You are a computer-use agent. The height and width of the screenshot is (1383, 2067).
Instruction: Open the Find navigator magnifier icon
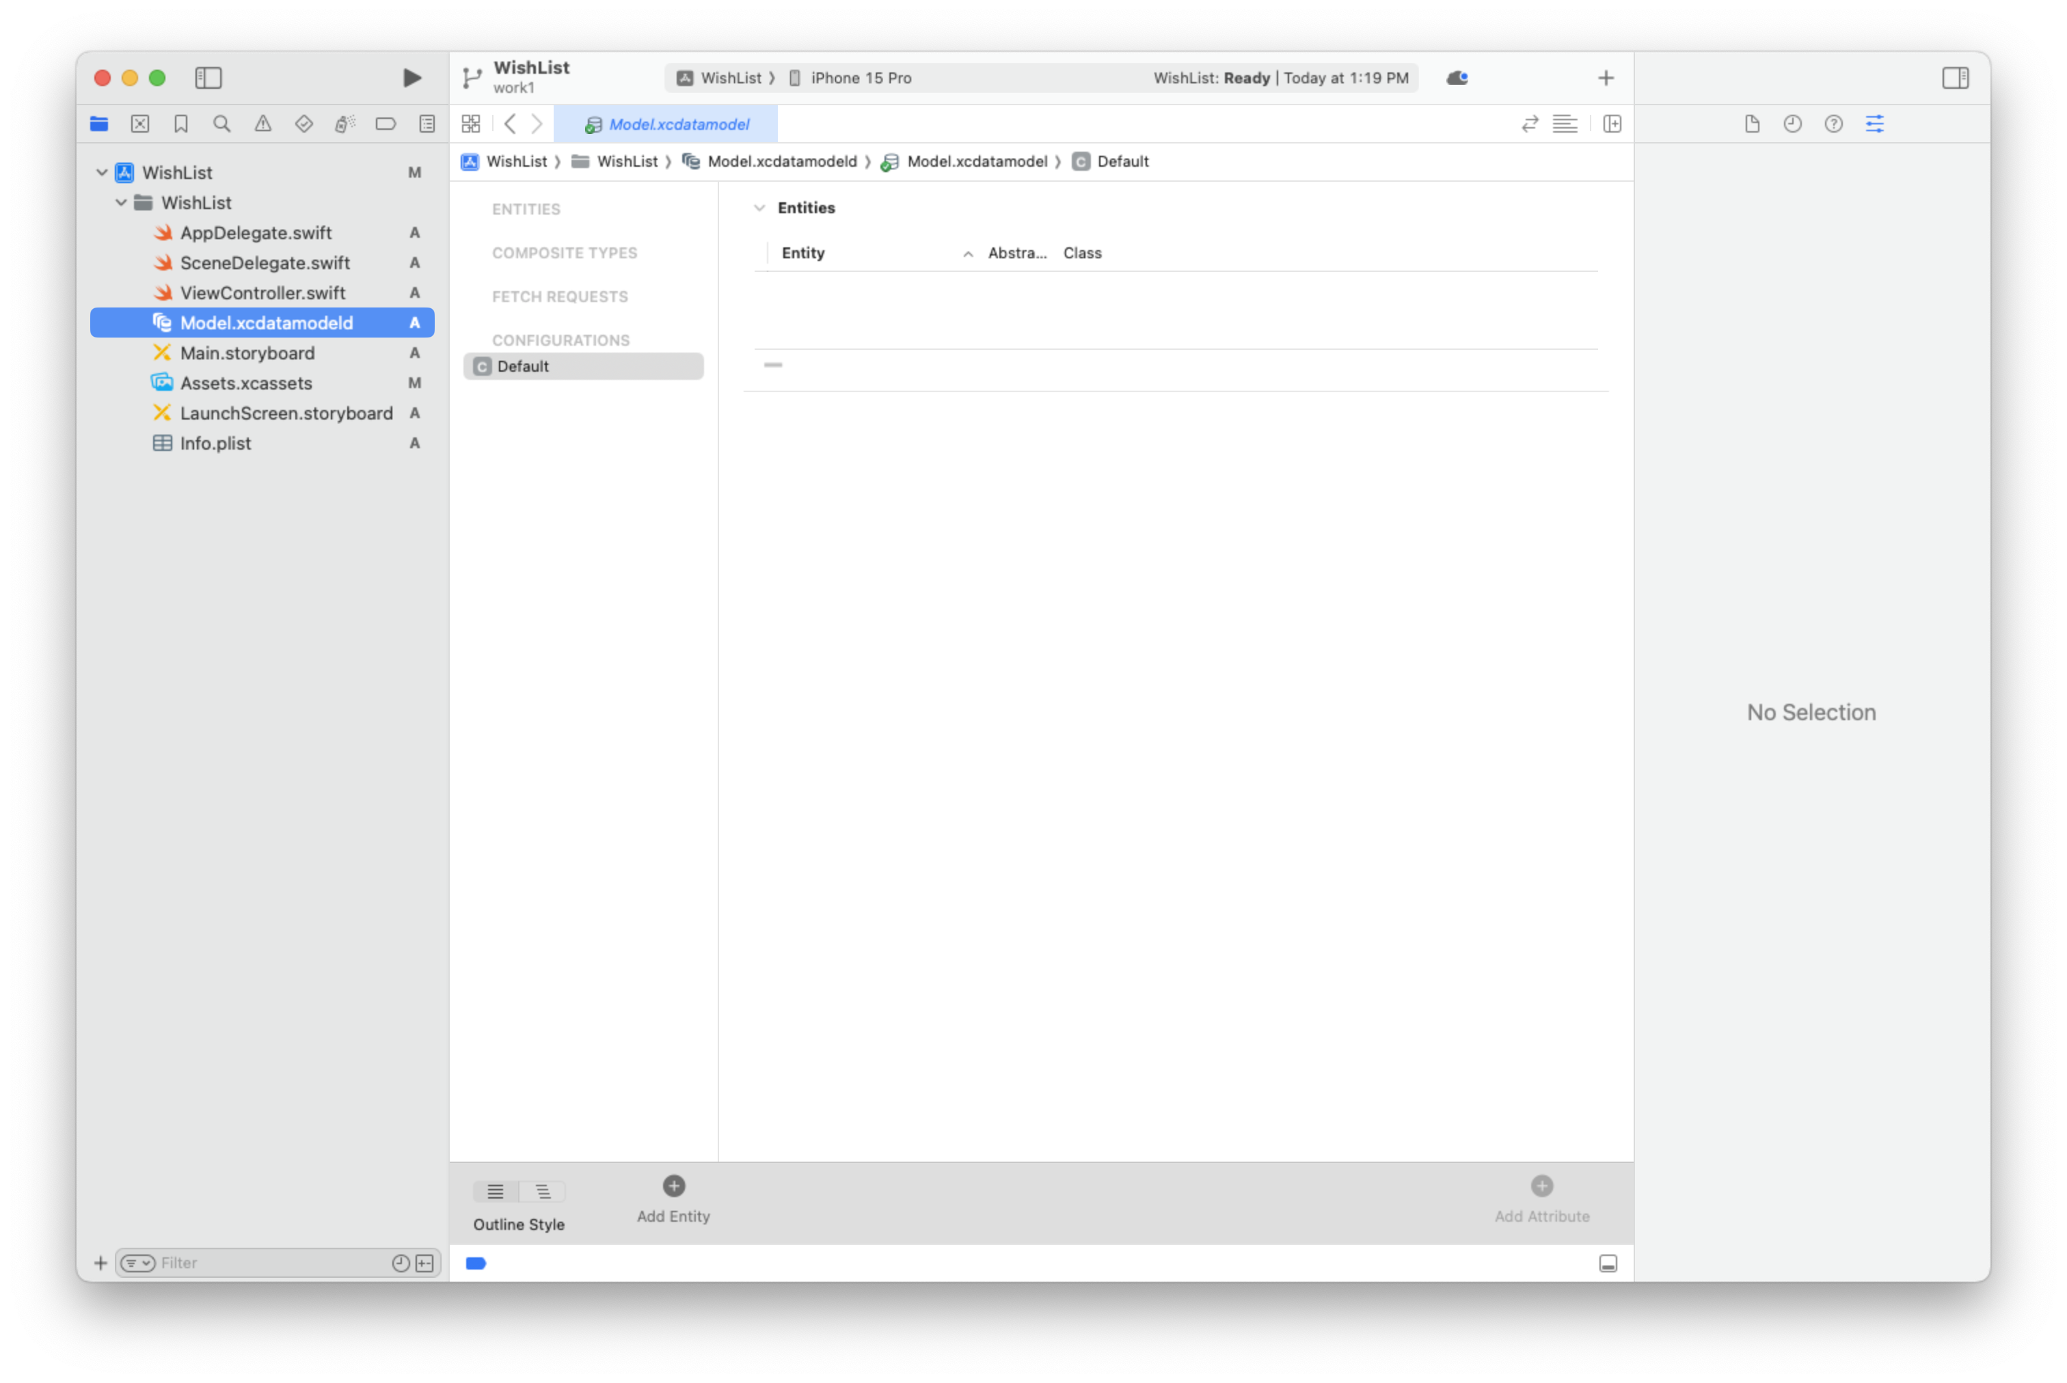221,124
